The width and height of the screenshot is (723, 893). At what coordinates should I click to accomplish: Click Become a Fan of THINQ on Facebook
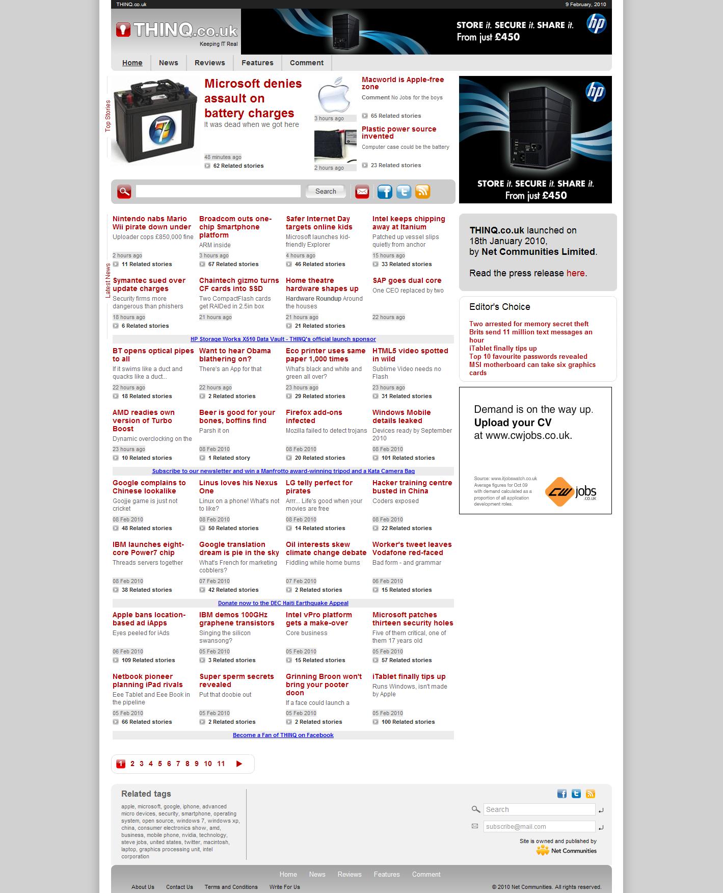[x=283, y=735]
